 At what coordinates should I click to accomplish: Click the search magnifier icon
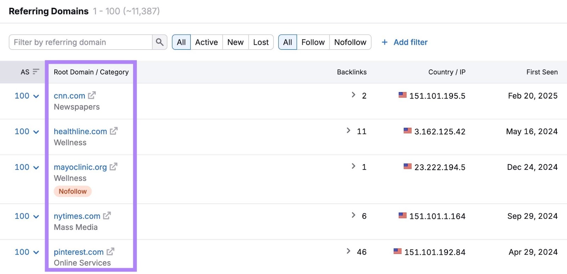tap(159, 42)
